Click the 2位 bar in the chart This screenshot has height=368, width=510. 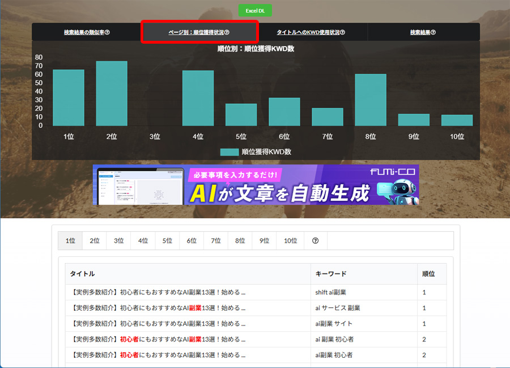pos(112,94)
